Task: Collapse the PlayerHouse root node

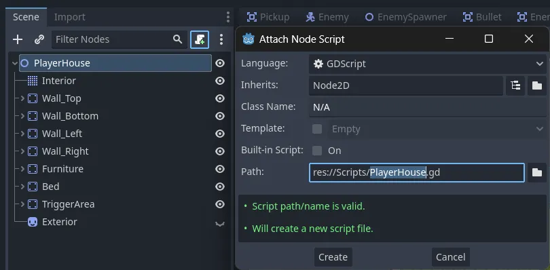Action: click(x=15, y=64)
